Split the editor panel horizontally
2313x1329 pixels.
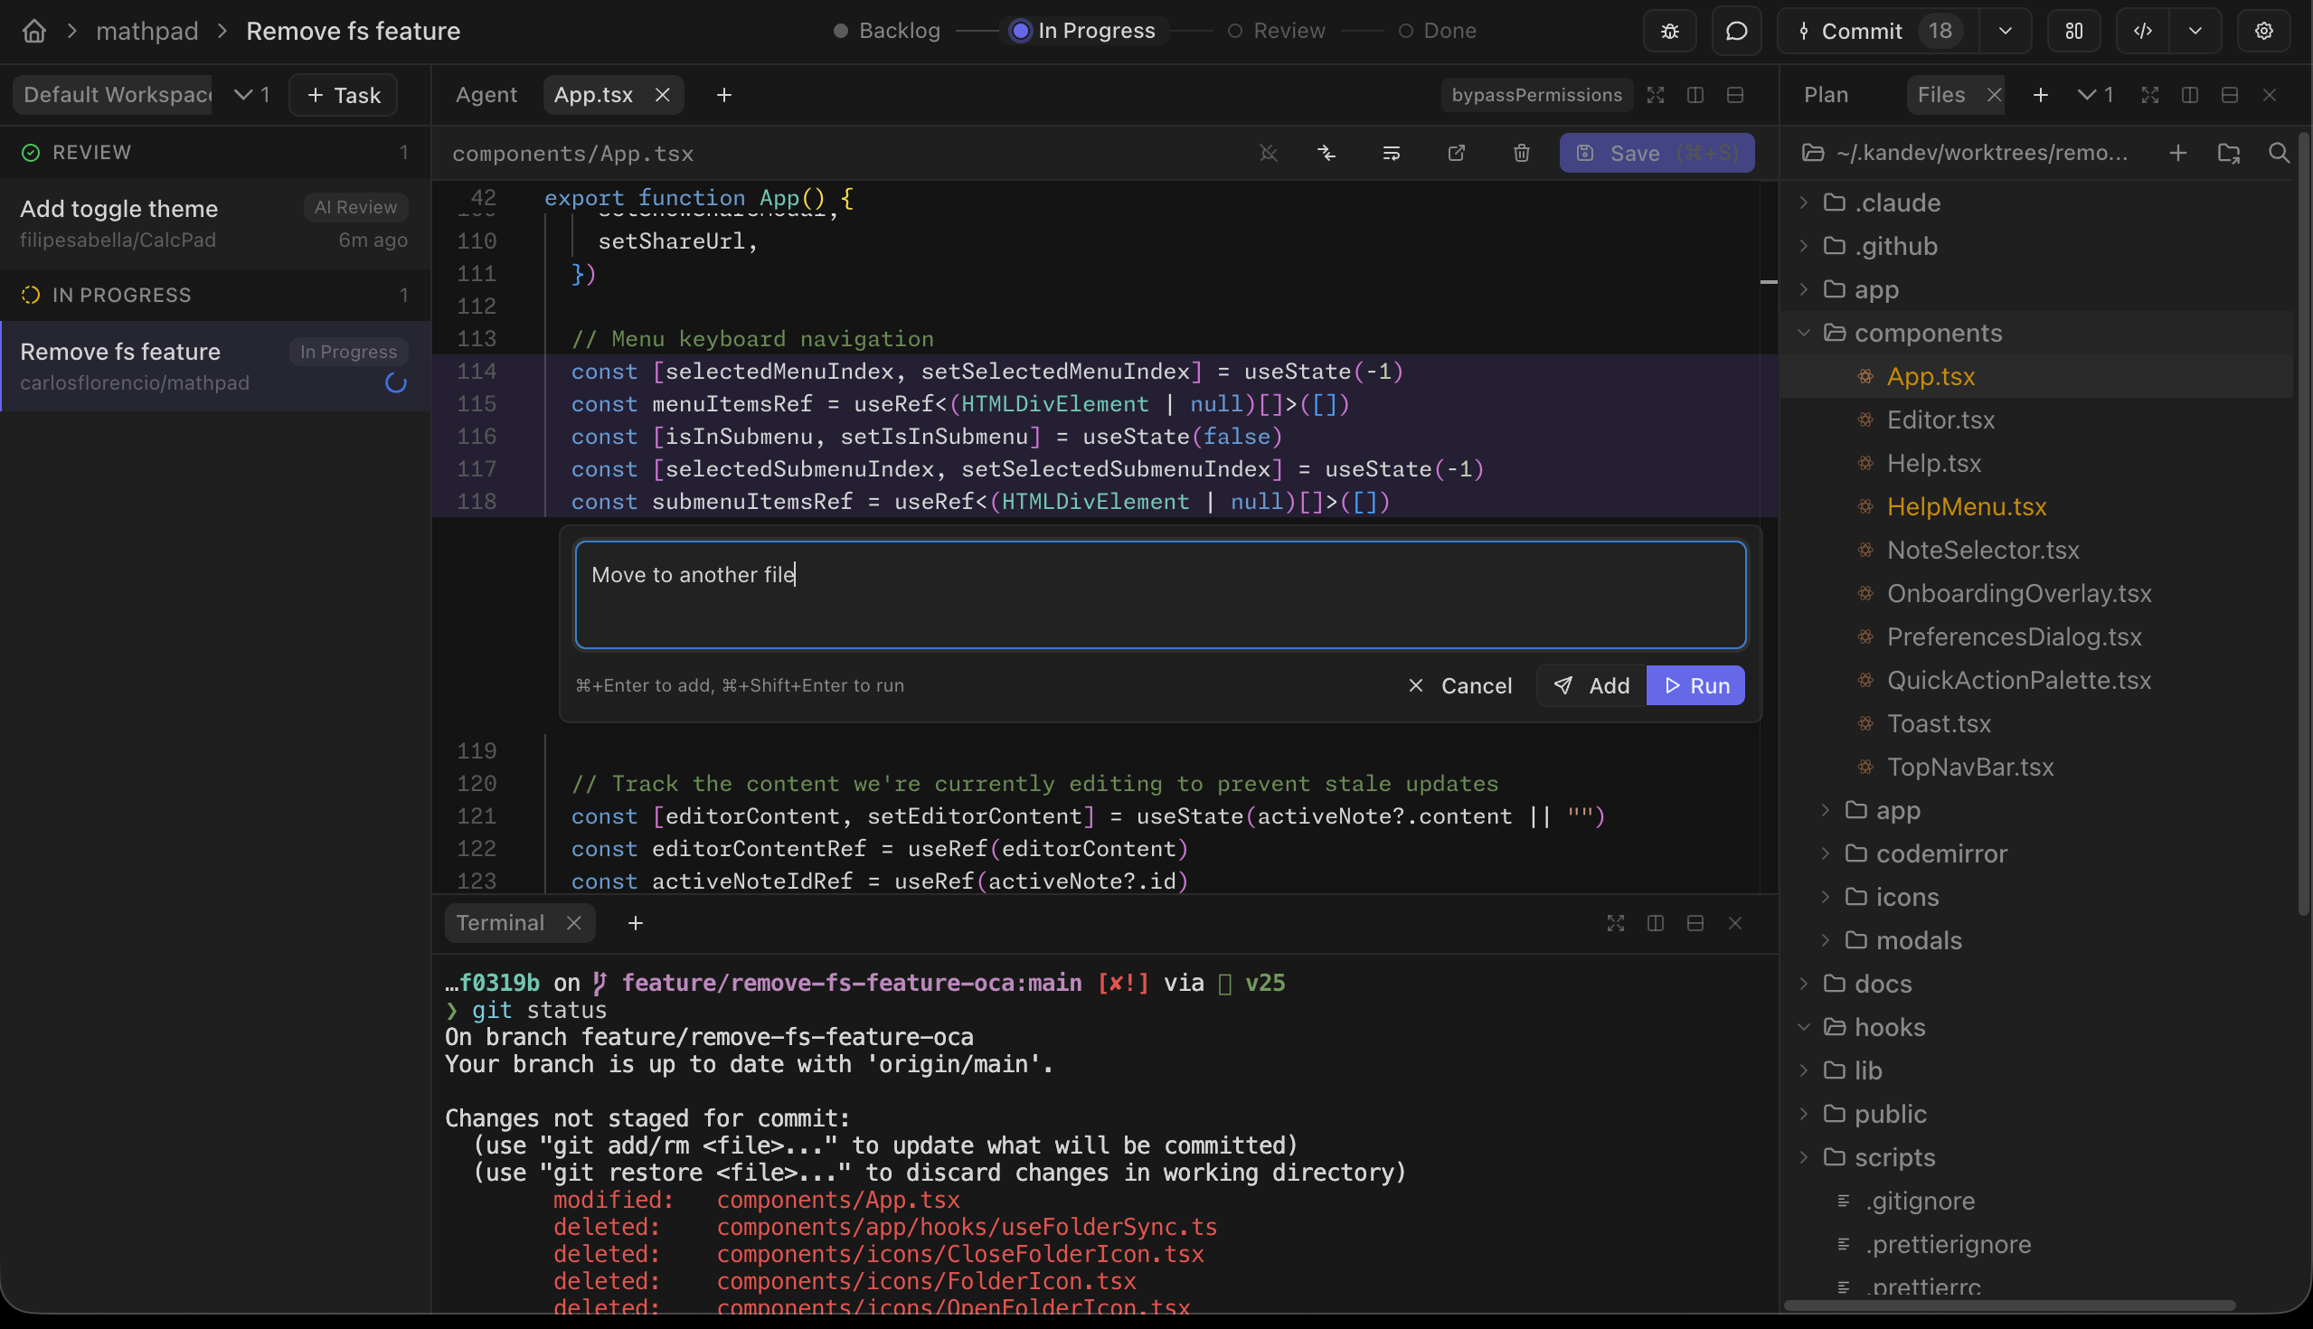(1735, 95)
